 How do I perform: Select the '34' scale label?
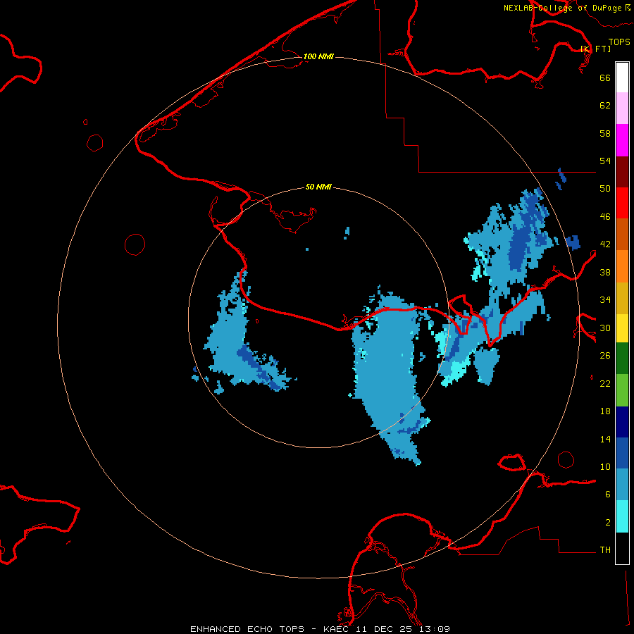click(x=605, y=300)
